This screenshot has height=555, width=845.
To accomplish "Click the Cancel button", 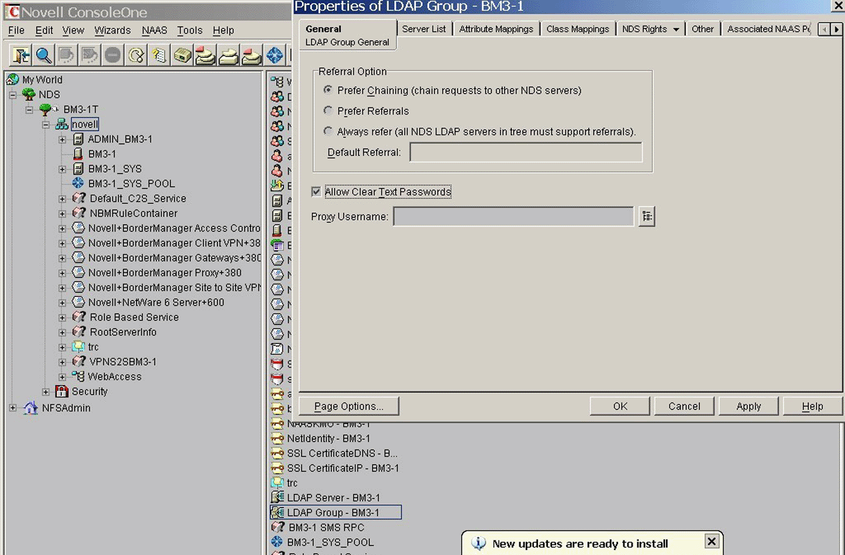I will (x=684, y=406).
